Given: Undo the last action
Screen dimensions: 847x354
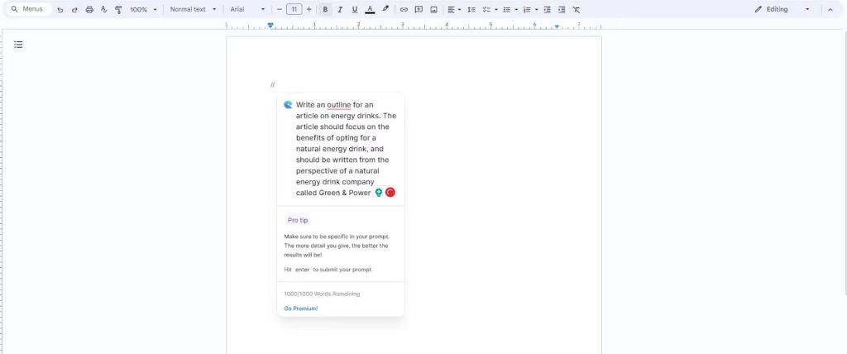Looking at the screenshot, I should [60, 10].
